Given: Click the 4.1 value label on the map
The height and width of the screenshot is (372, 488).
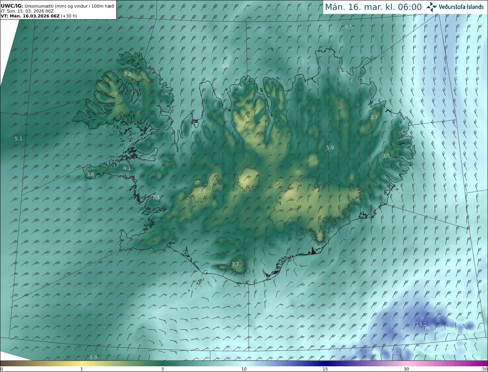Looking at the screenshot, I should click(127, 168).
